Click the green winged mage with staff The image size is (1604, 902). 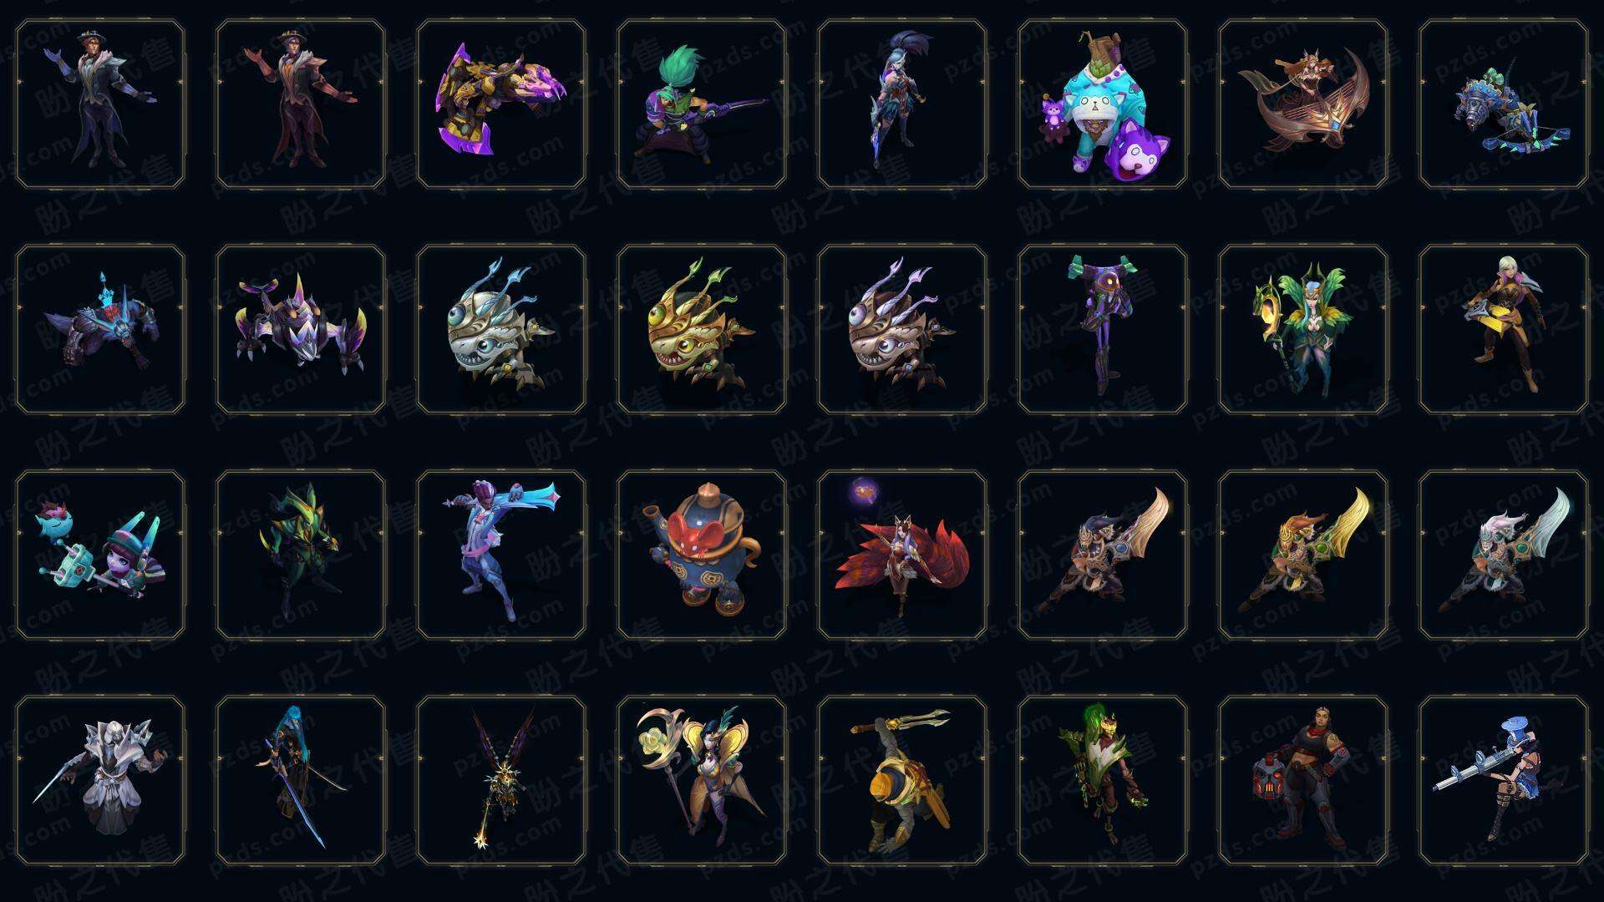[x=1303, y=330]
